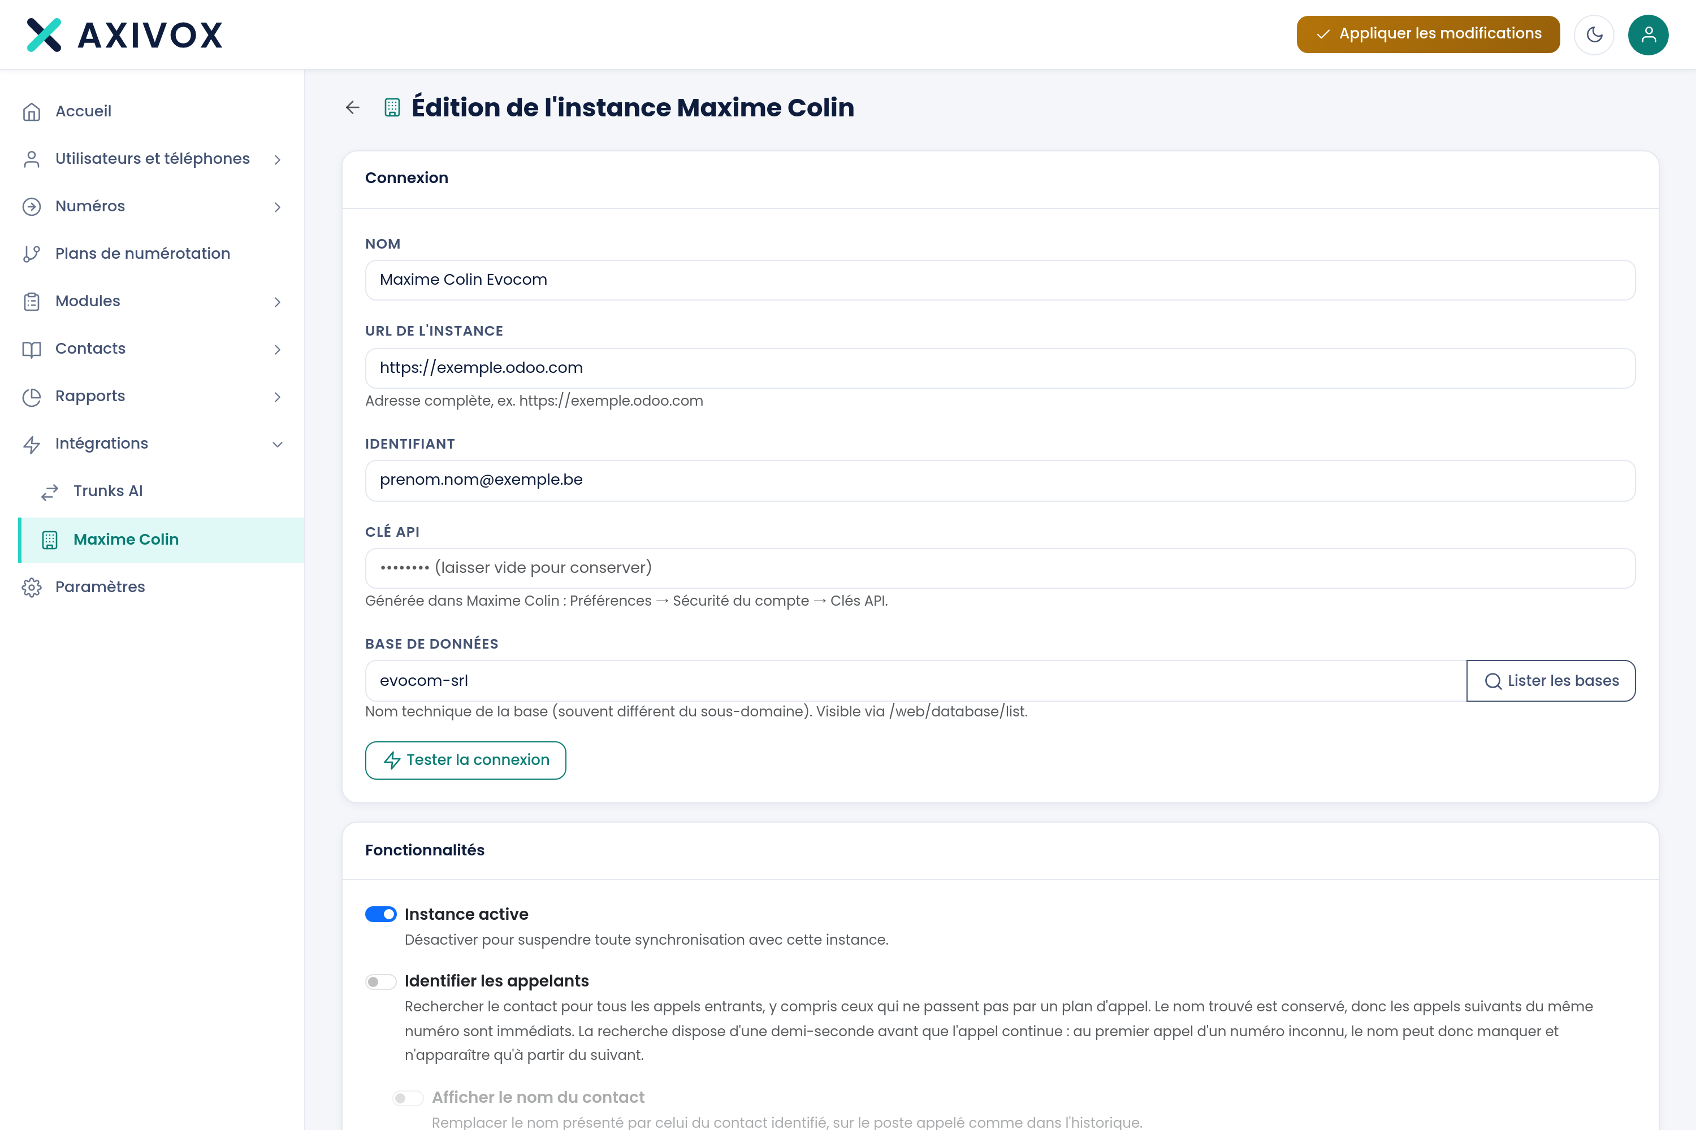Open the Utilisateurs et téléphones menu label
Viewport: 1696px width, 1130px height.
[x=152, y=159]
